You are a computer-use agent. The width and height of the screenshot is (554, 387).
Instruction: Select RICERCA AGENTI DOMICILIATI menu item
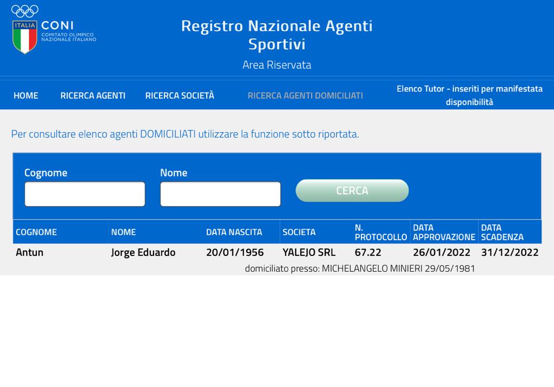305,95
